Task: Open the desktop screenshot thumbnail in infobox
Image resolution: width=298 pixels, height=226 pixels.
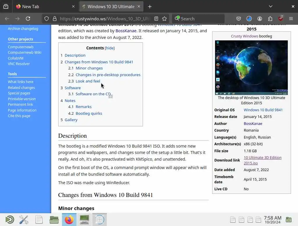Action: click(251, 68)
